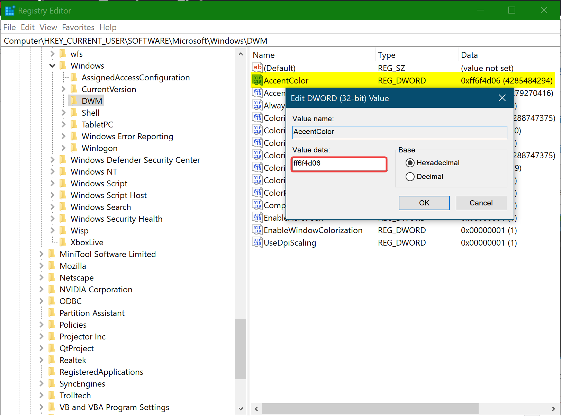Select the EnableWindowColorization value name

coord(313,230)
